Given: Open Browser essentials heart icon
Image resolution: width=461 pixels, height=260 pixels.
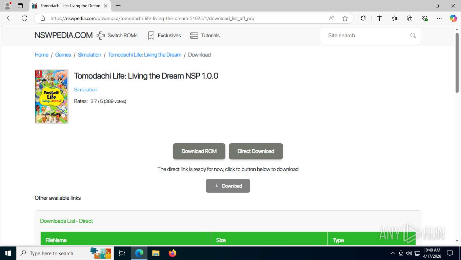Looking at the screenshot, I should (x=424, y=18).
